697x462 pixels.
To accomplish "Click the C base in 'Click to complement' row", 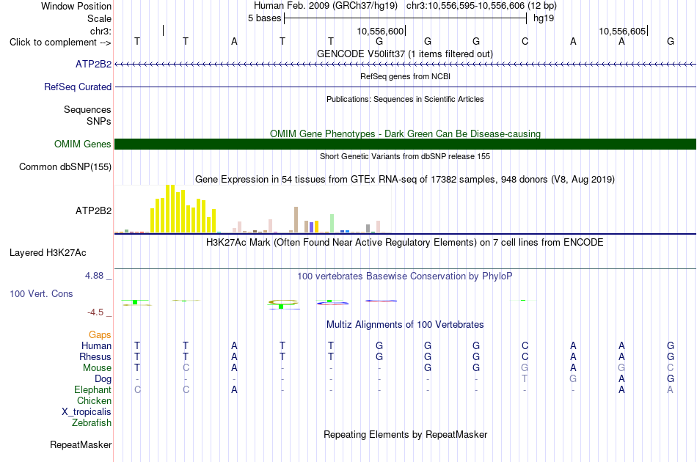I will coord(525,41).
